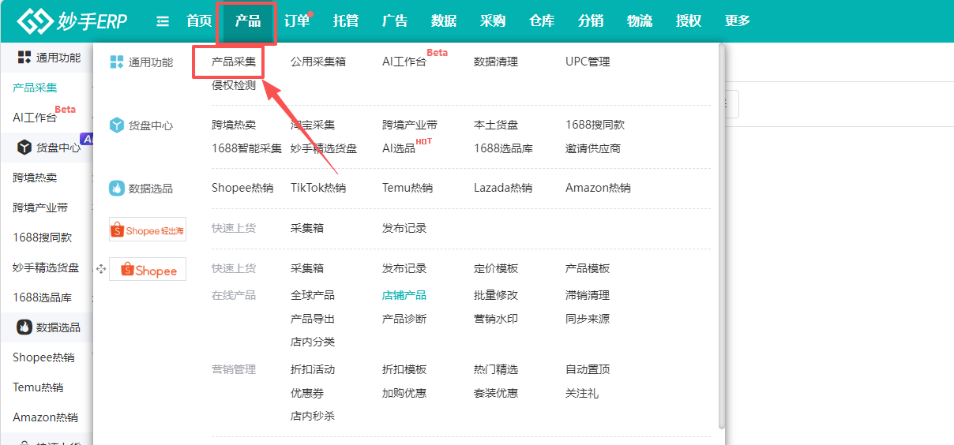This screenshot has width=954, height=445.
Task: Open 发布记录 in the Shopee轻出海 row
Action: 404,228
